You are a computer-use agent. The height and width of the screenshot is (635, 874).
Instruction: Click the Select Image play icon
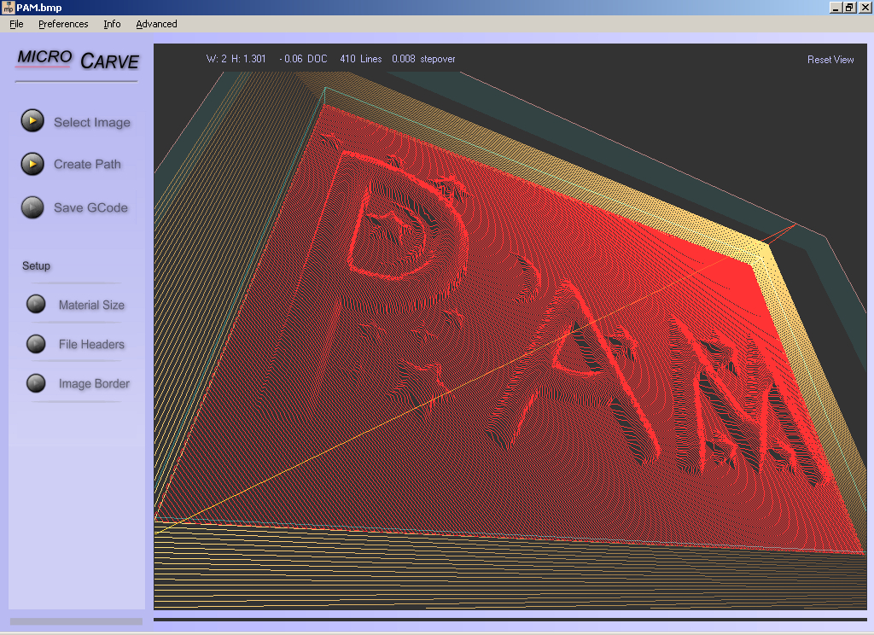click(x=32, y=120)
